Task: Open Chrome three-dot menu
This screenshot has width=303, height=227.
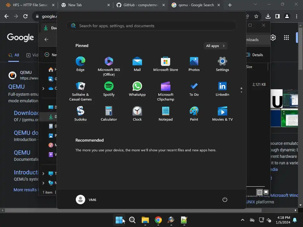Action: click(x=296, y=17)
